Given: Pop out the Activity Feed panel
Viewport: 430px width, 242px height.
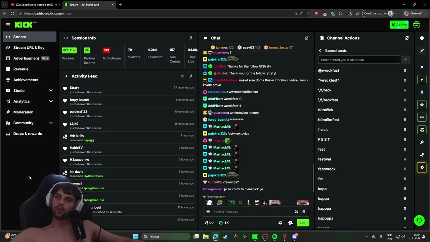Looking at the screenshot, I should pos(190,76).
